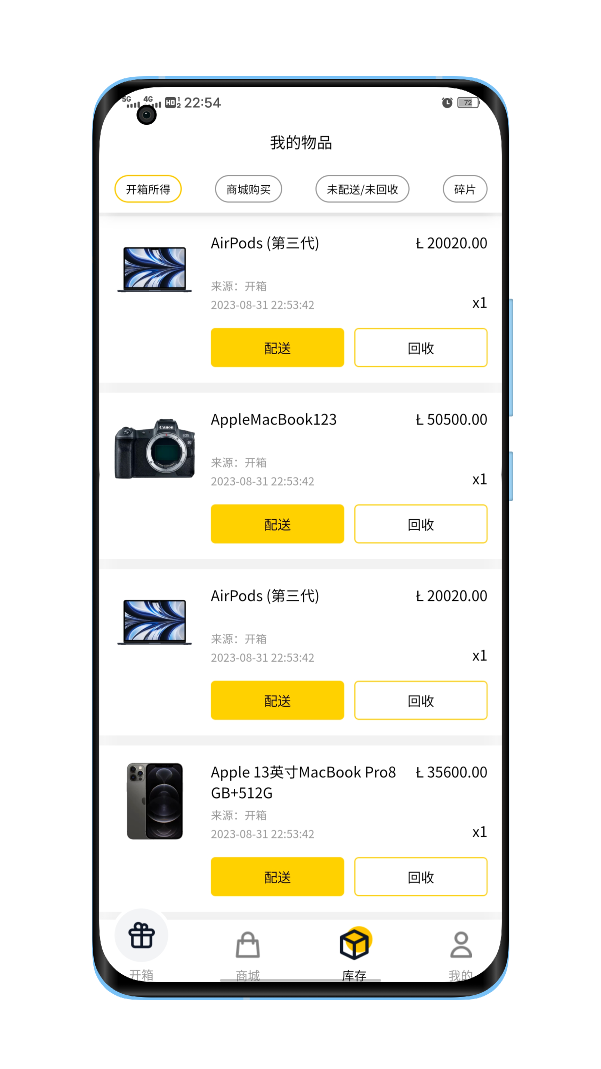Tap the battery indicator in status bar

click(x=468, y=102)
